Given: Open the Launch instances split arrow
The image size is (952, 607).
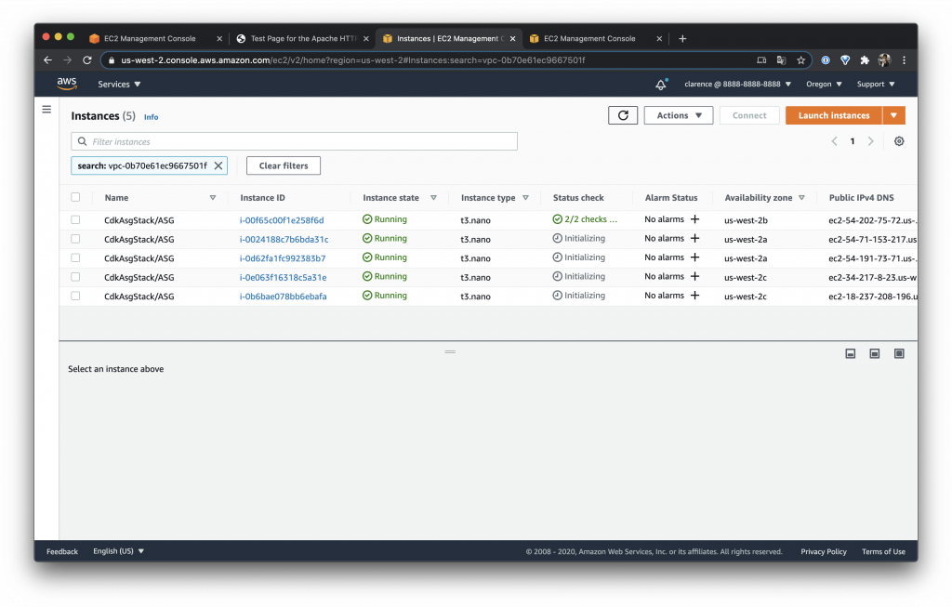Looking at the screenshot, I should (893, 115).
